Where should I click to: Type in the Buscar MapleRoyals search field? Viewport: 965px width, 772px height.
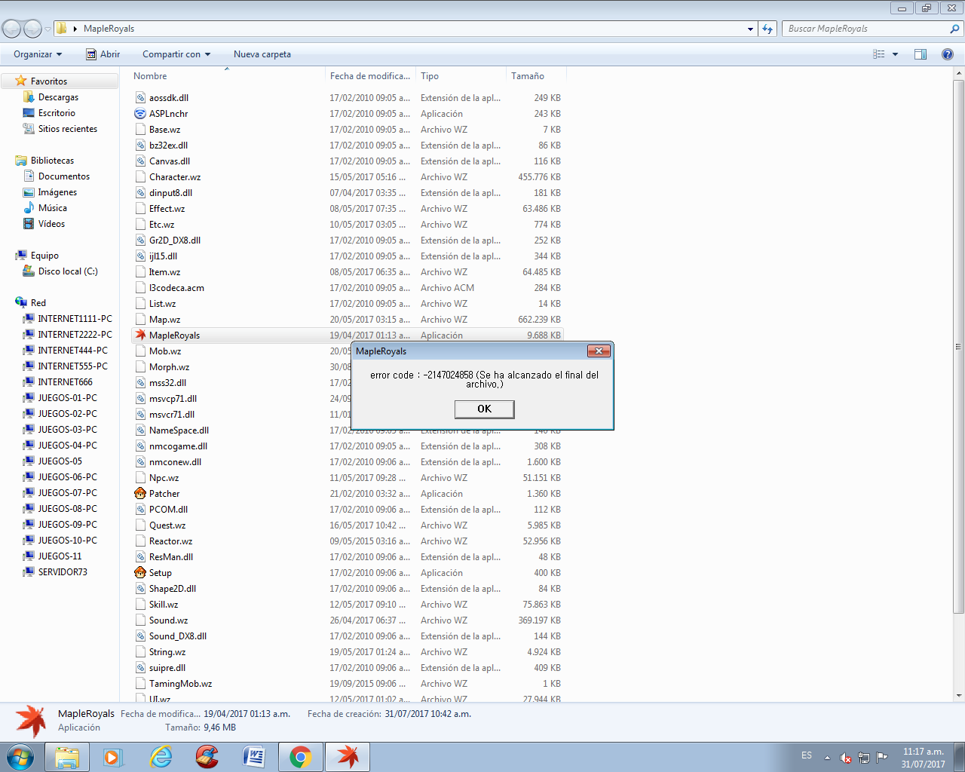point(867,29)
